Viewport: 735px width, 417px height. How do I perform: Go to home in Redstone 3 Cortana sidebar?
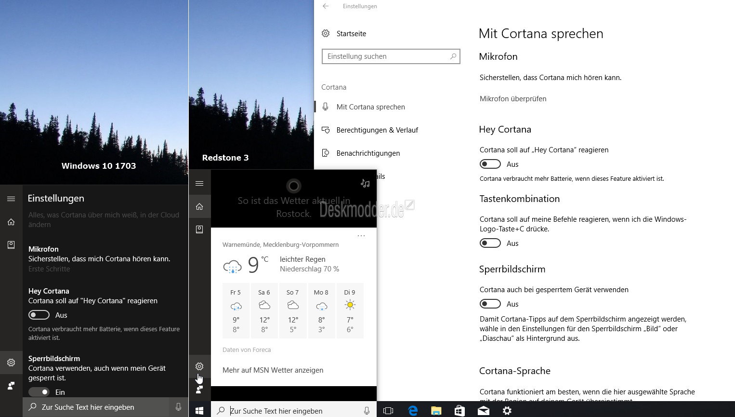click(x=199, y=206)
